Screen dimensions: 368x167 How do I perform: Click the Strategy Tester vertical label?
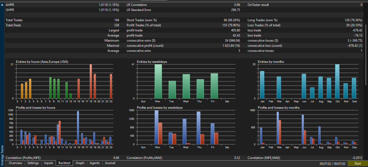[2, 155]
